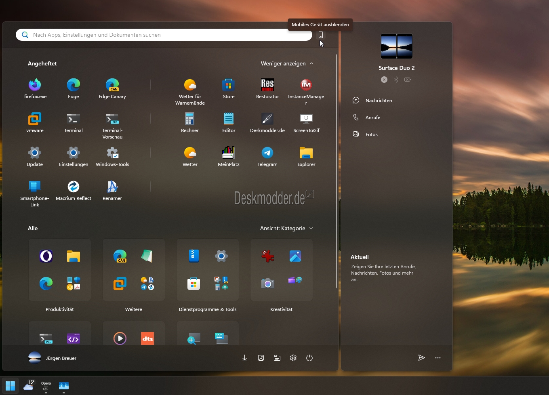Switch to Opera on the taskbar
This screenshot has height=395, width=549.
coord(46,386)
